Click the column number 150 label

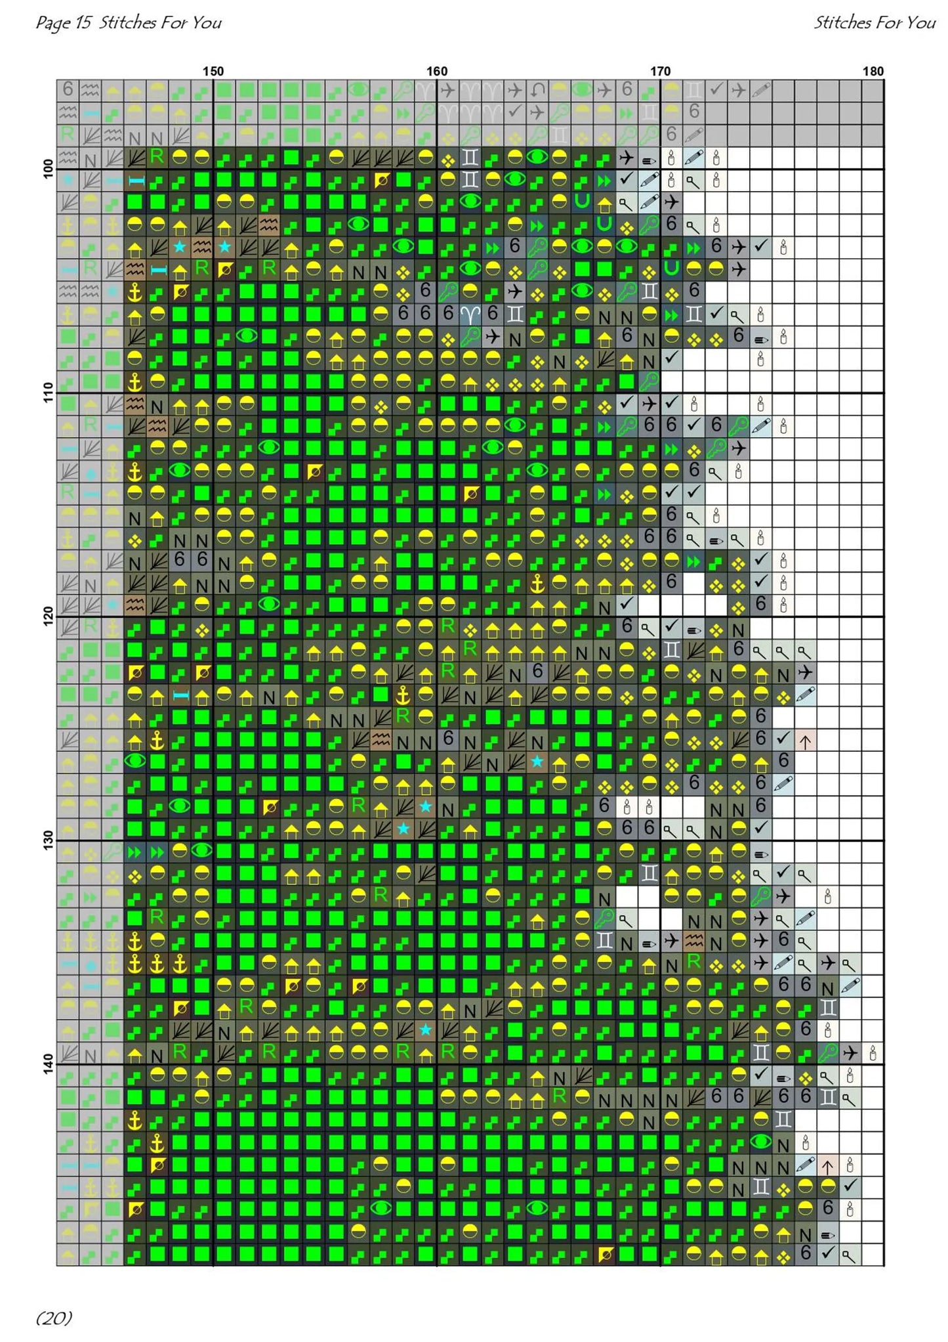tap(213, 72)
